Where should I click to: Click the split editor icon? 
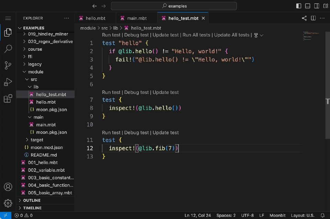pos(313,18)
